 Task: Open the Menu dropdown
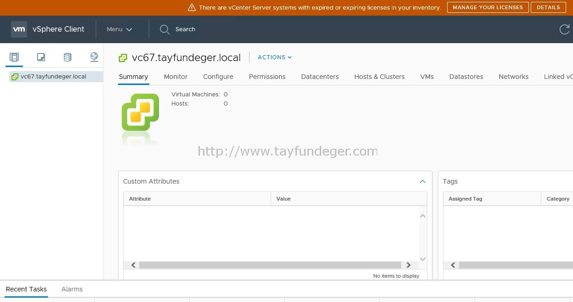[x=119, y=29]
